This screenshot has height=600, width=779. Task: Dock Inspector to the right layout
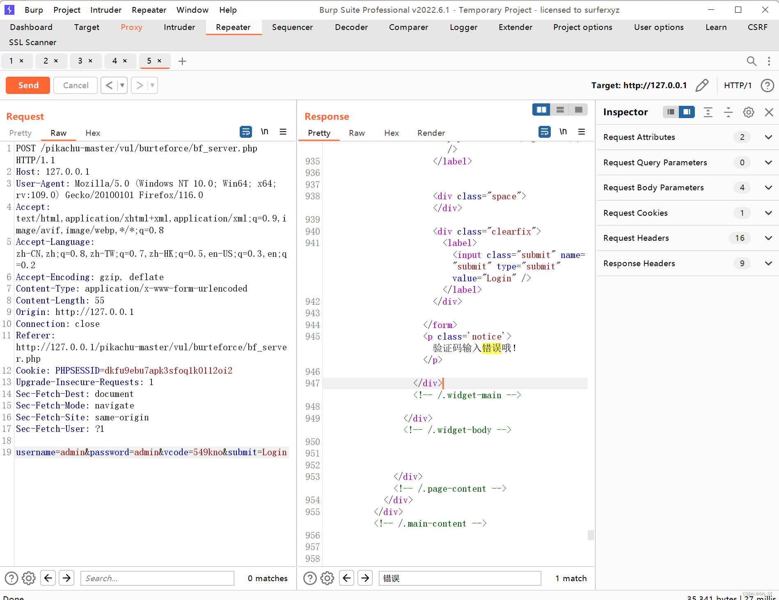coord(687,112)
